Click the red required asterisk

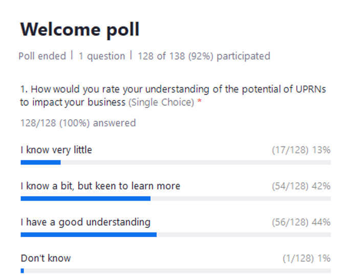[200, 101]
